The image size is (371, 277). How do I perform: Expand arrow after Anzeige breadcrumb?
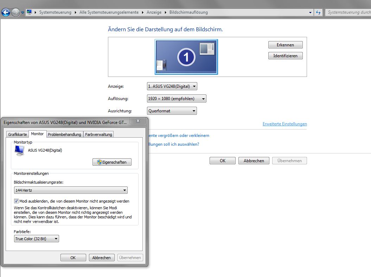[165, 13]
